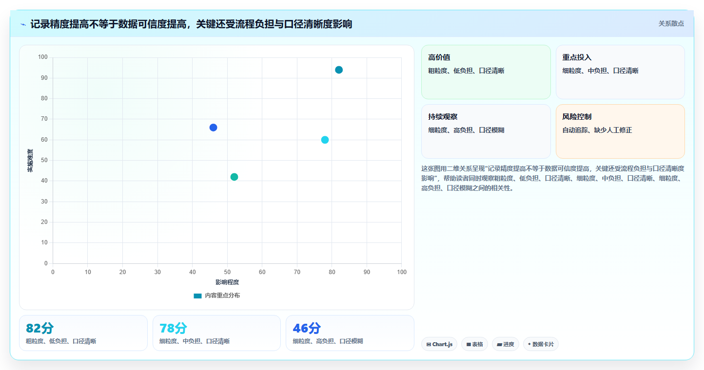Click 自动追踪、缺少人工修正 text
This screenshot has width=704, height=370.
(597, 130)
